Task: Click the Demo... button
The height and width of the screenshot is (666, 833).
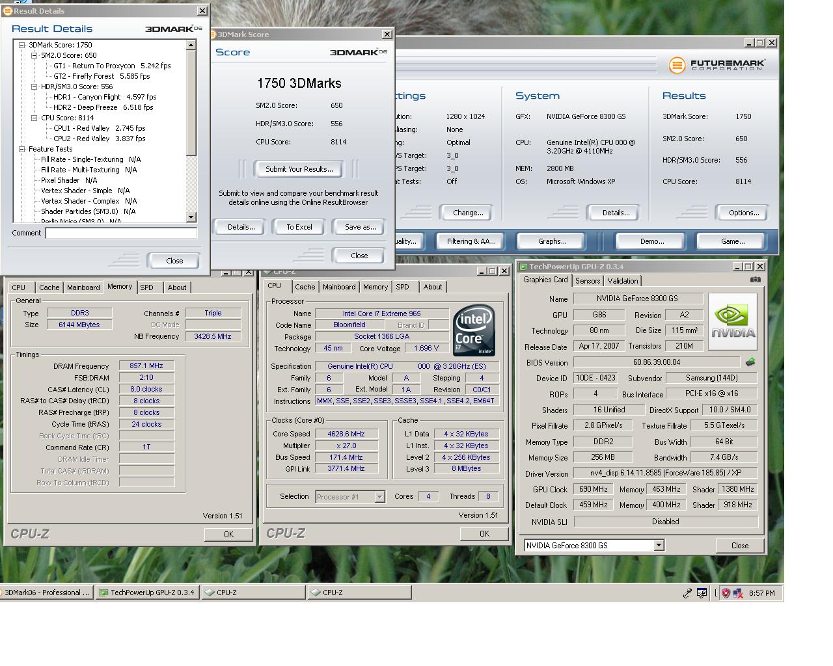Action: click(x=652, y=241)
